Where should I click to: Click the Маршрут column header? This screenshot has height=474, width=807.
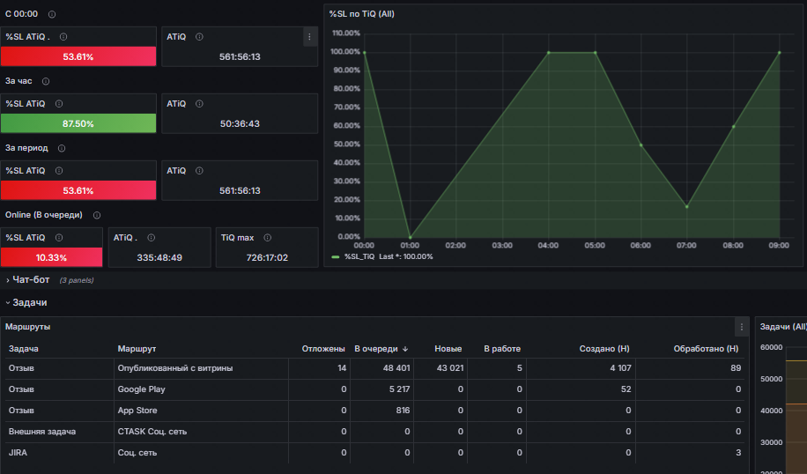[137, 349]
